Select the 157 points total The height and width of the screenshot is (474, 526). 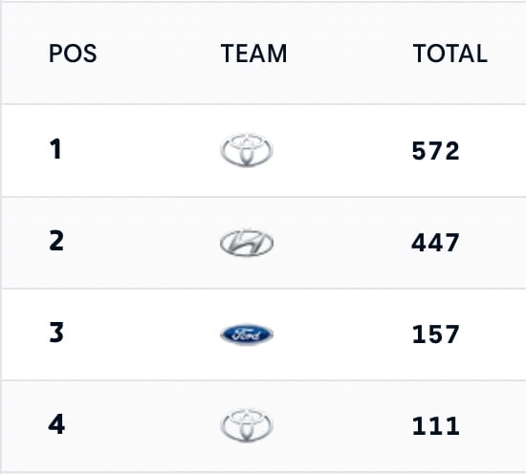pyautogui.click(x=435, y=334)
